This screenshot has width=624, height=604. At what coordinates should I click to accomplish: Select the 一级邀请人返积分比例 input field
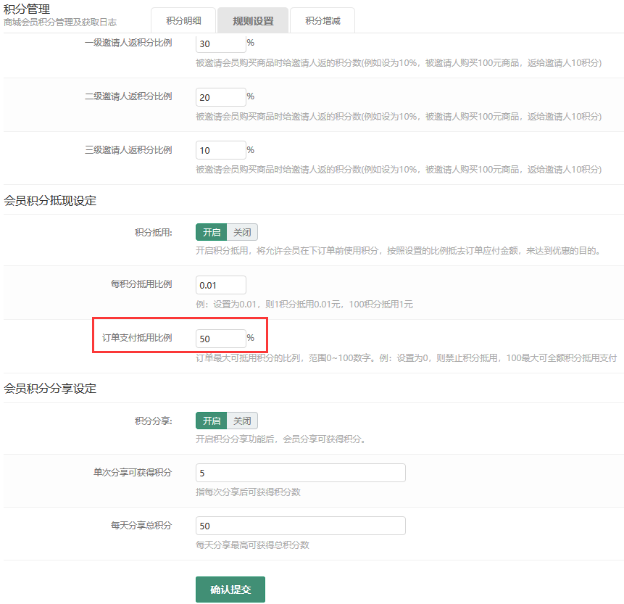point(220,44)
